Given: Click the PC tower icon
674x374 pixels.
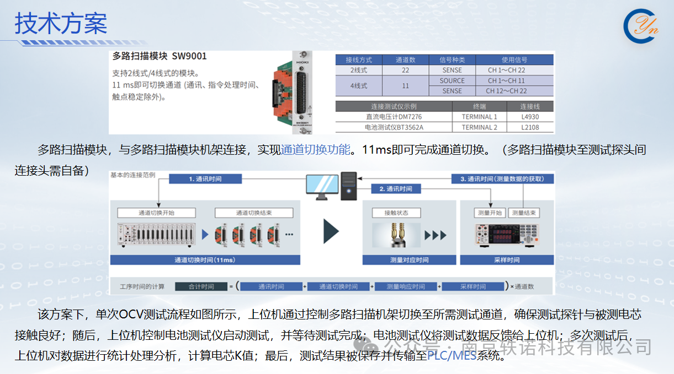Looking at the screenshot, I should [x=349, y=186].
